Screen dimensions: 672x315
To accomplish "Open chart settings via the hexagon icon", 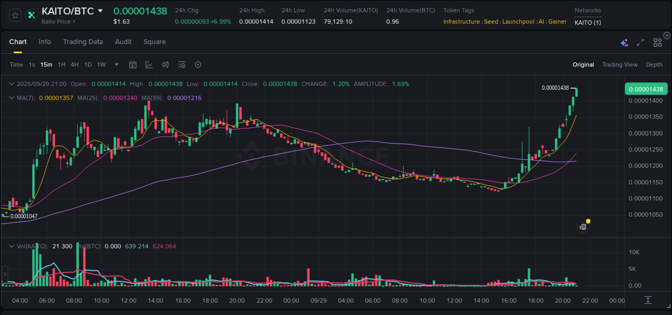I will coord(198,65).
